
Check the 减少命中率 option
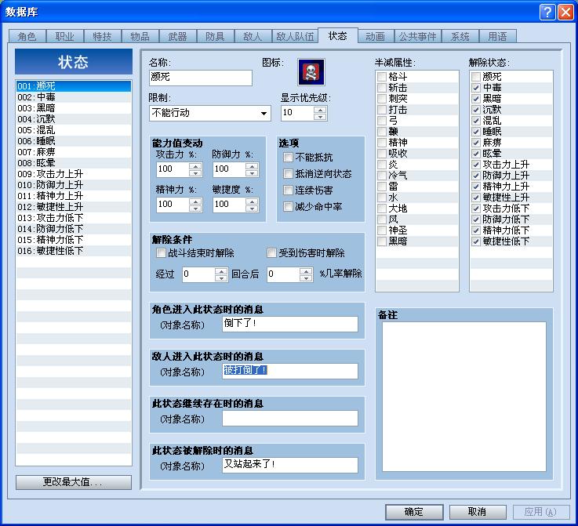[x=288, y=207]
